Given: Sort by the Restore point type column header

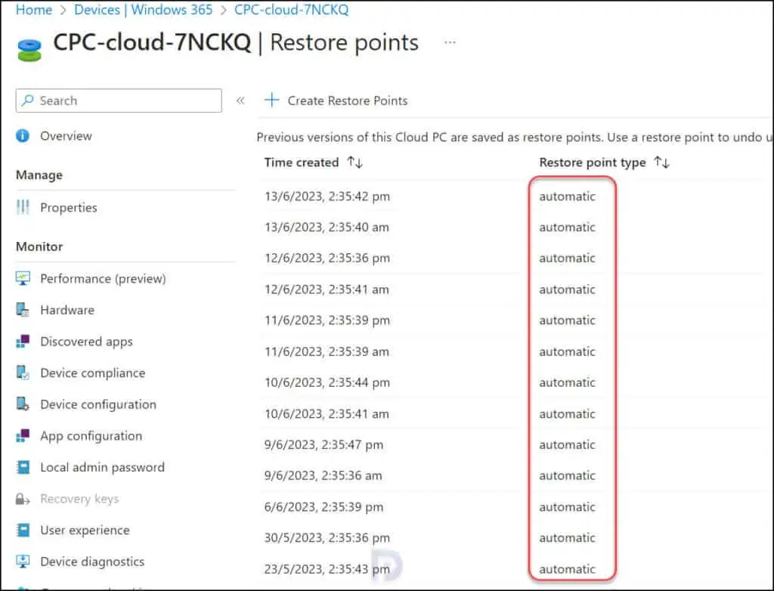Looking at the screenshot, I should click(x=593, y=162).
